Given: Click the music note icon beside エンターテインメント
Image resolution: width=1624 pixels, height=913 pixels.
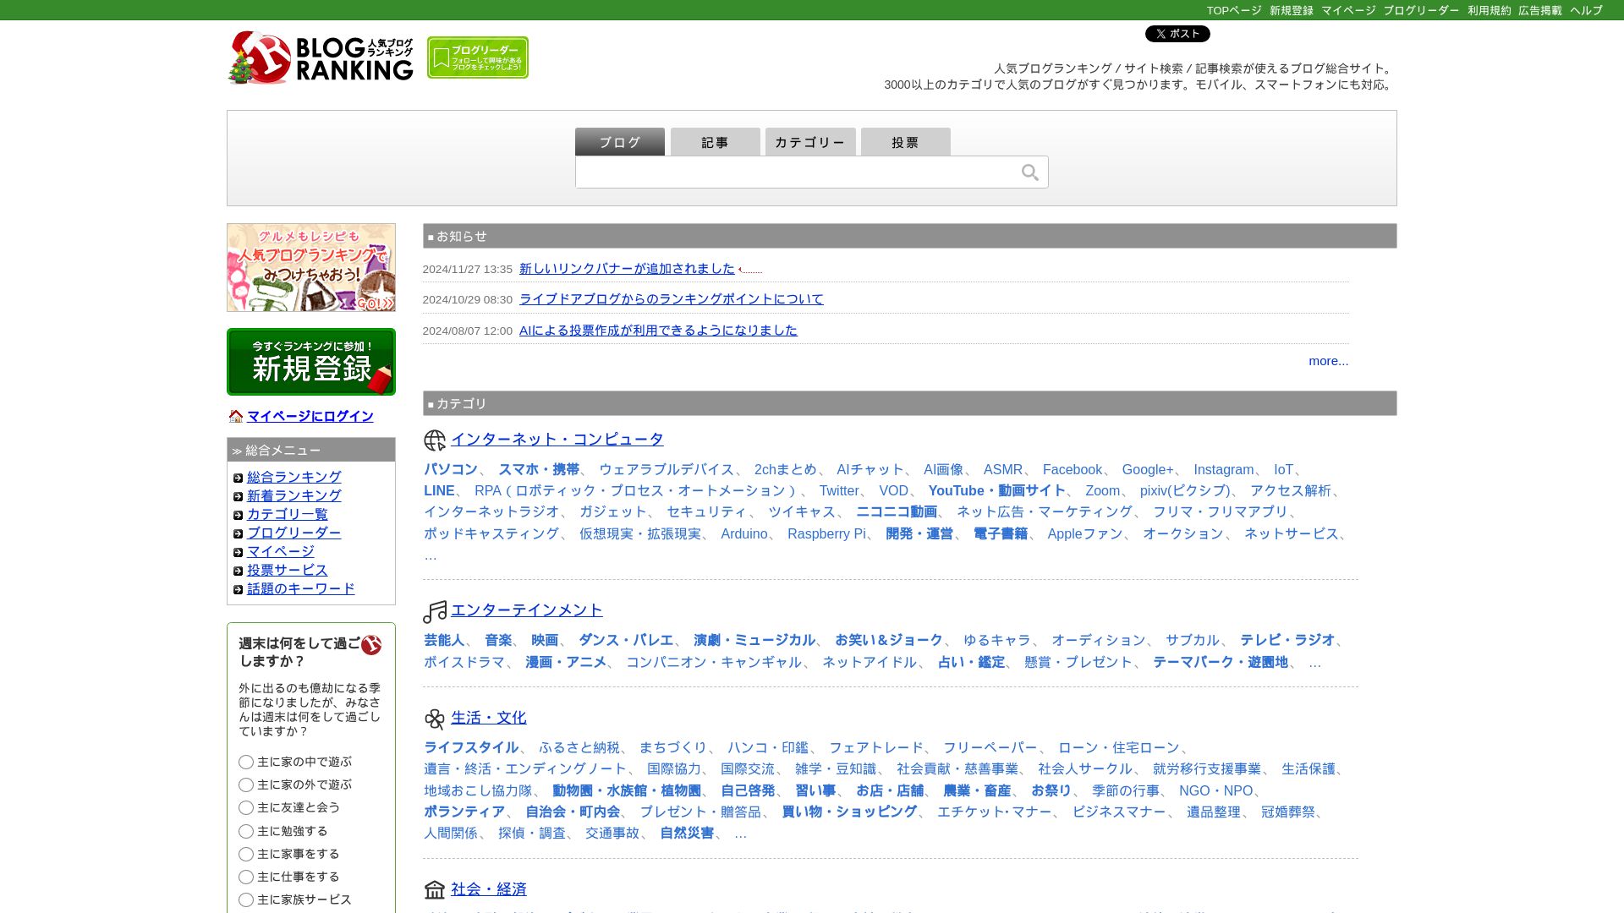Looking at the screenshot, I should pyautogui.click(x=435, y=611).
